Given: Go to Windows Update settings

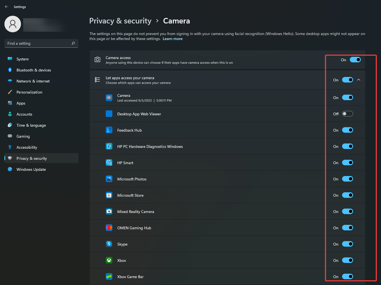Looking at the screenshot, I should point(31,169).
